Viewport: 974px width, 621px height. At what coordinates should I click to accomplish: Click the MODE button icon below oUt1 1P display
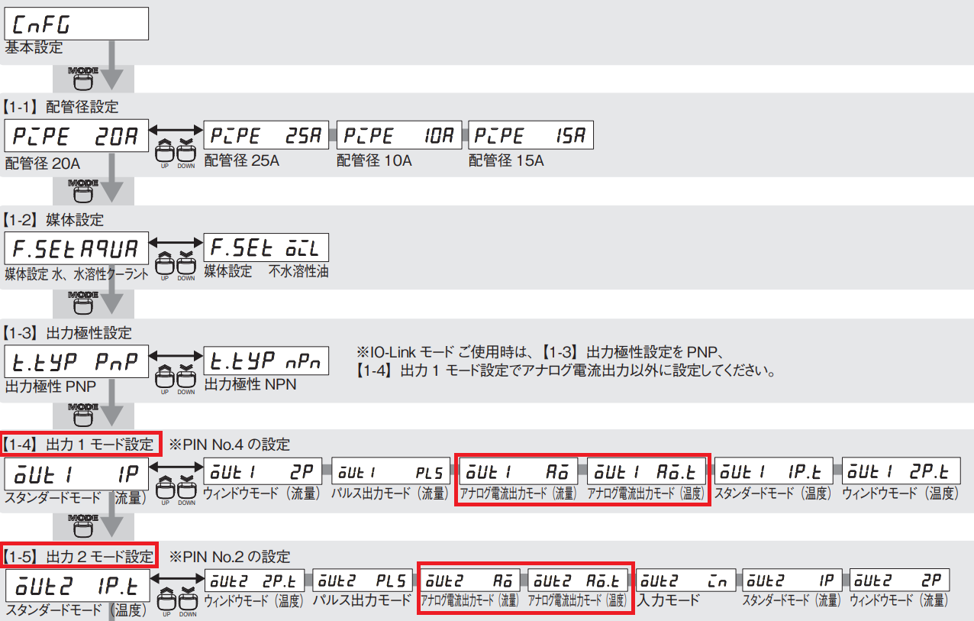83,527
